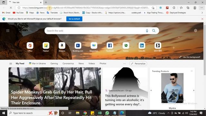
Task: Set Edge as default browser
Action: pyautogui.click(x=74, y=19)
